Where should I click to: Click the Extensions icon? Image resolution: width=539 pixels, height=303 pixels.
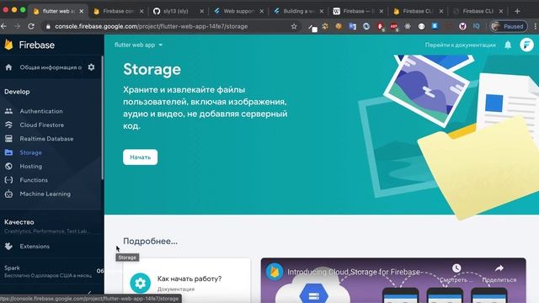(8, 247)
